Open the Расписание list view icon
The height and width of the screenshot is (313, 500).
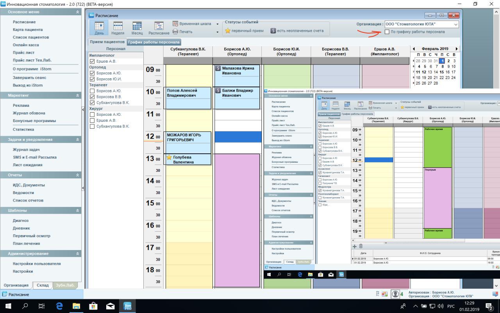pyautogui.click(x=159, y=27)
